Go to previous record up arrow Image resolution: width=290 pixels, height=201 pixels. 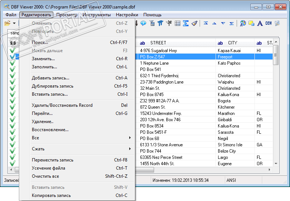(214, 23)
